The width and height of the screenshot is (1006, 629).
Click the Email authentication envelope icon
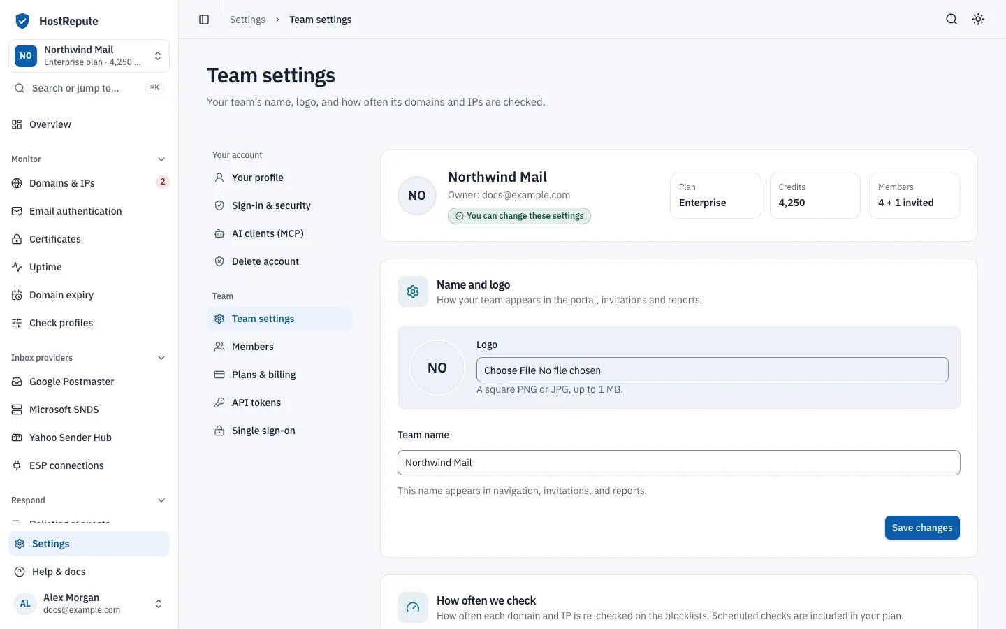[17, 211]
